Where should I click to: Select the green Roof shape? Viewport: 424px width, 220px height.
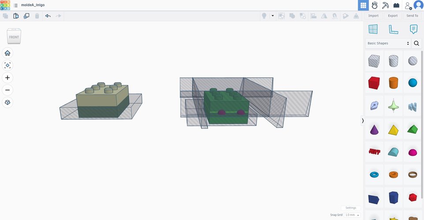tap(413, 129)
